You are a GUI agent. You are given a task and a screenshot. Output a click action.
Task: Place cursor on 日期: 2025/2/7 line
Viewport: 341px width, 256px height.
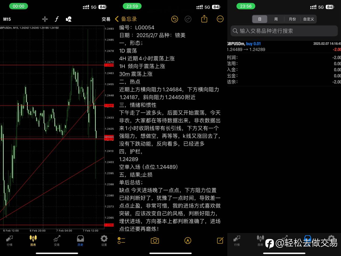pos(152,35)
